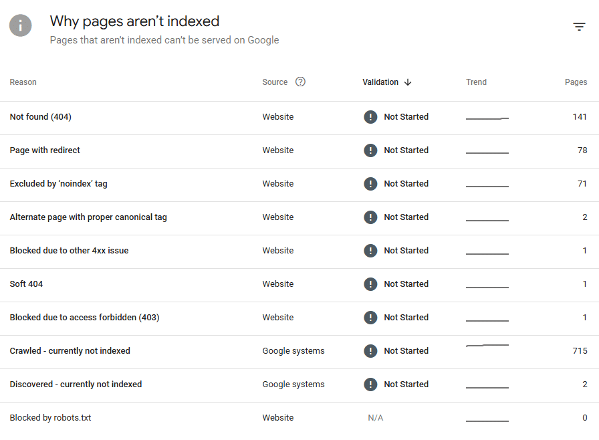Click Google systems source for Crawled row
The width and height of the screenshot is (599, 440).
tap(293, 351)
